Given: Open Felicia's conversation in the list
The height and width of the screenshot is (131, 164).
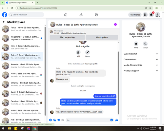Looking at the screenshot, I should [x=22, y=29].
